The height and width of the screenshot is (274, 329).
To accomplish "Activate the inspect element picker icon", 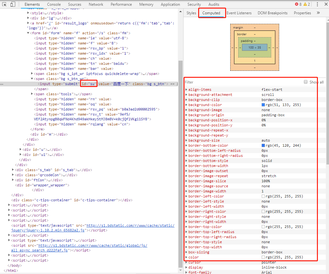I will pyautogui.click(x=4, y=4).
